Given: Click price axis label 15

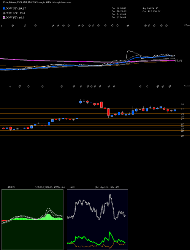Looking at the screenshot, I should [182, 124].
